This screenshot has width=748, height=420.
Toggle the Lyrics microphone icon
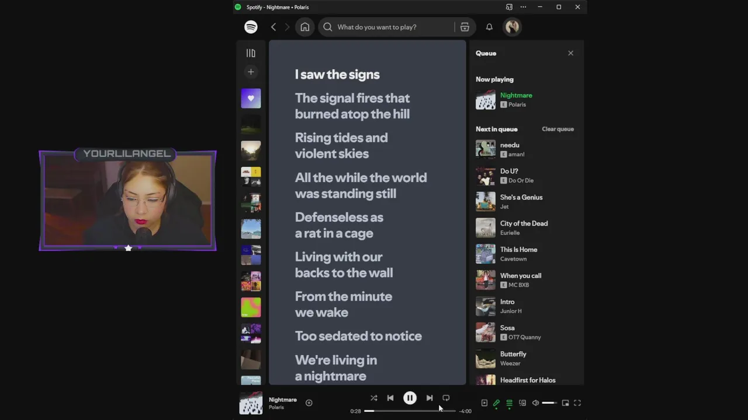tap(497, 403)
